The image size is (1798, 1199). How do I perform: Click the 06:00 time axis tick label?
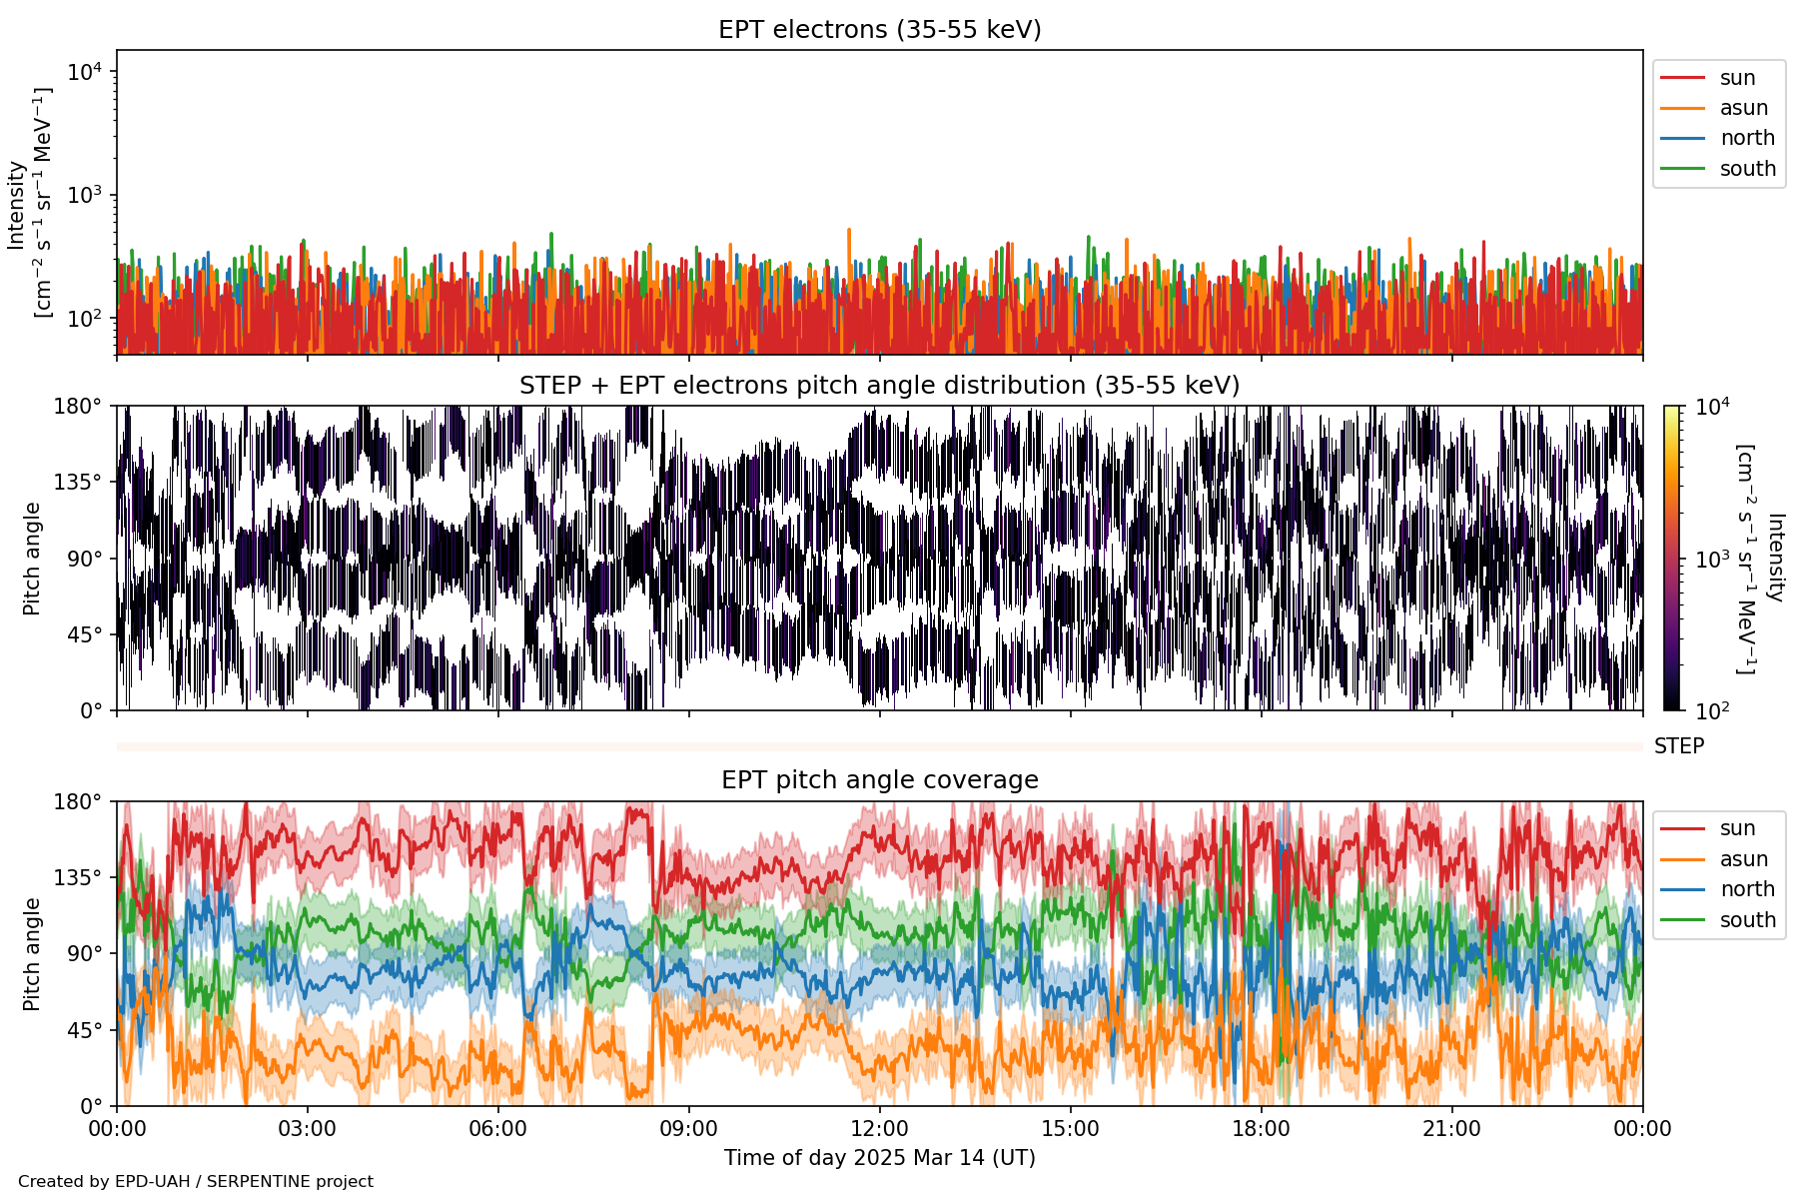(x=497, y=1129)
